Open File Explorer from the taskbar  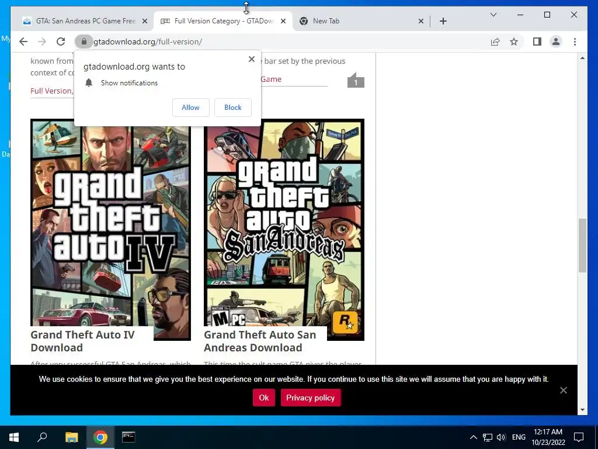coord(71,437)
